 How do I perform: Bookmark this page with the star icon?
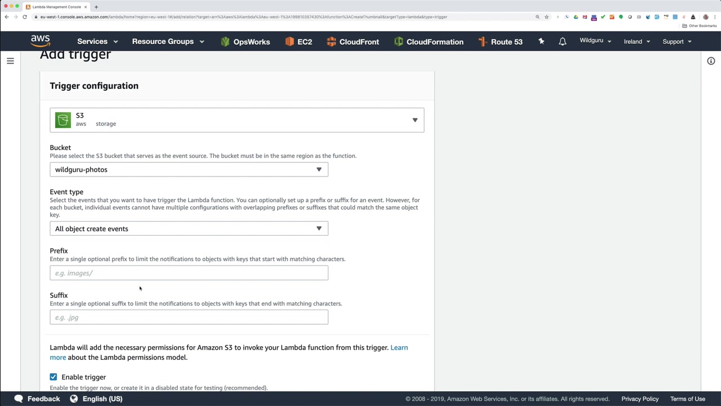(546, 17)
